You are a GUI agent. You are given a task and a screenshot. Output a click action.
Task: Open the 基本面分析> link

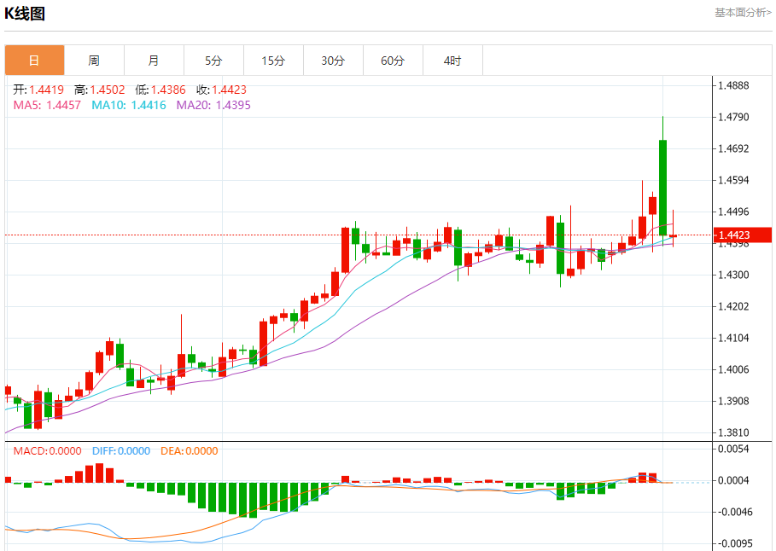[743, 13]
